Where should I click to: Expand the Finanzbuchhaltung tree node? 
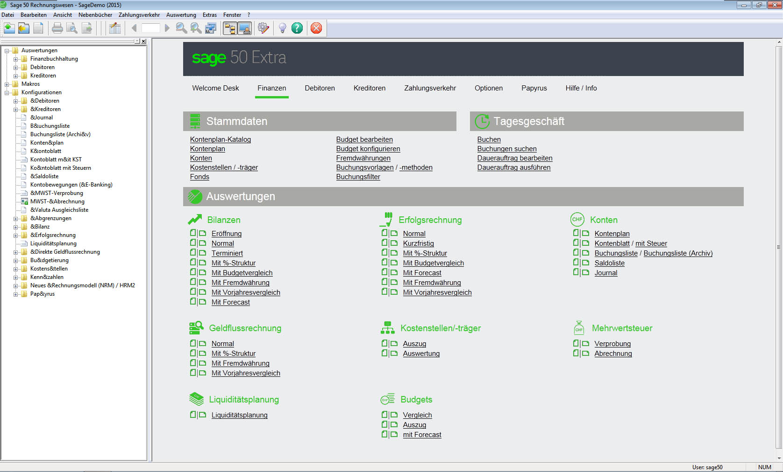click(16, 59)
